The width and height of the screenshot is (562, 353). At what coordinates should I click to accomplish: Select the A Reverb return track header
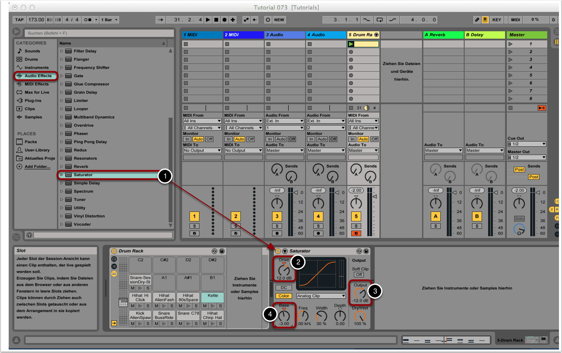coord(443,35)
